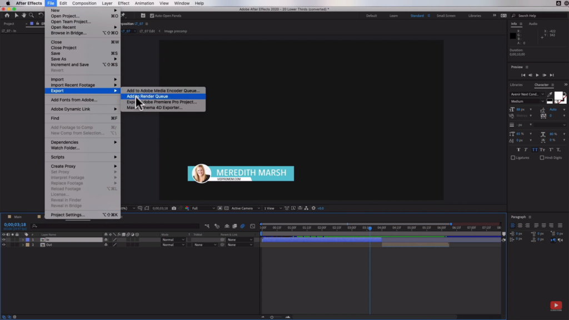569x320 pixels.
Task: Click the In layer label color
Action: tap(28, 240)
